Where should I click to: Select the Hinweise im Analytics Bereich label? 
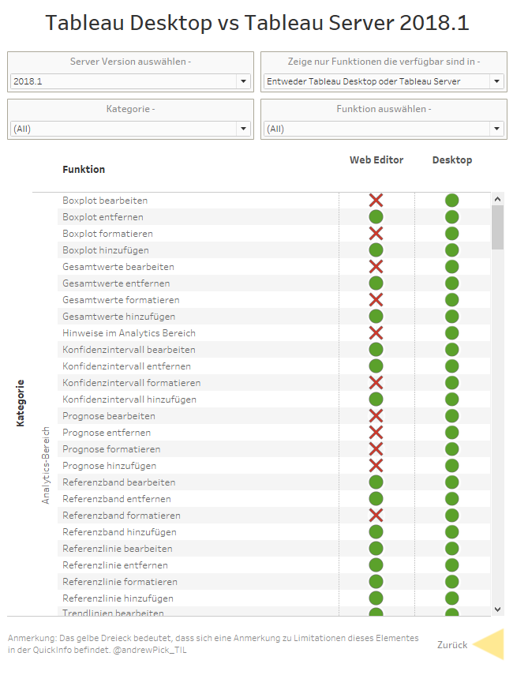[x=129, y=333]
